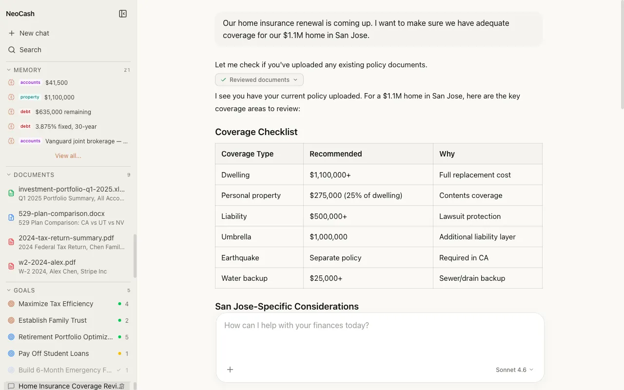The height and width of the screenshot is (390, 624).
Task: Collapse the sidebar with the panel icon
Action: point(123,14)
